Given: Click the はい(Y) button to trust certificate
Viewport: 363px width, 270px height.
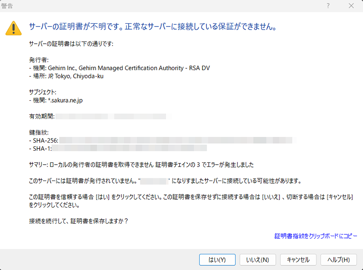Looking at the screenshot, I should coord(217,260).
